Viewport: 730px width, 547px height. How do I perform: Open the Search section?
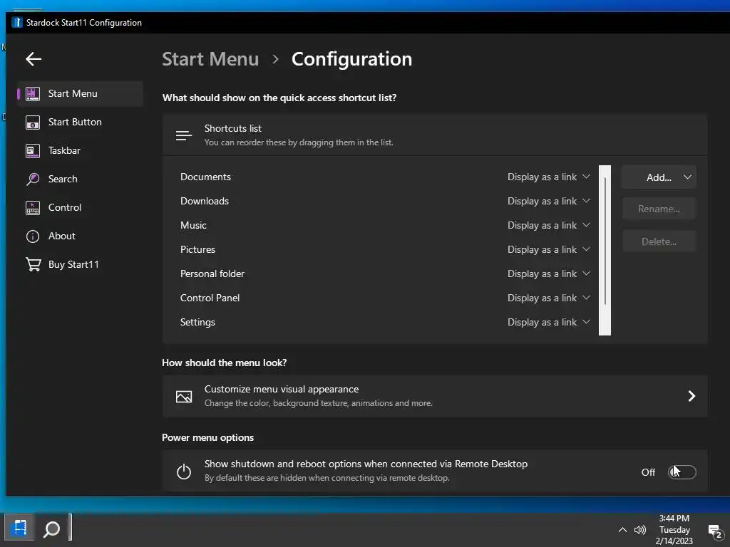click(80, 179)
